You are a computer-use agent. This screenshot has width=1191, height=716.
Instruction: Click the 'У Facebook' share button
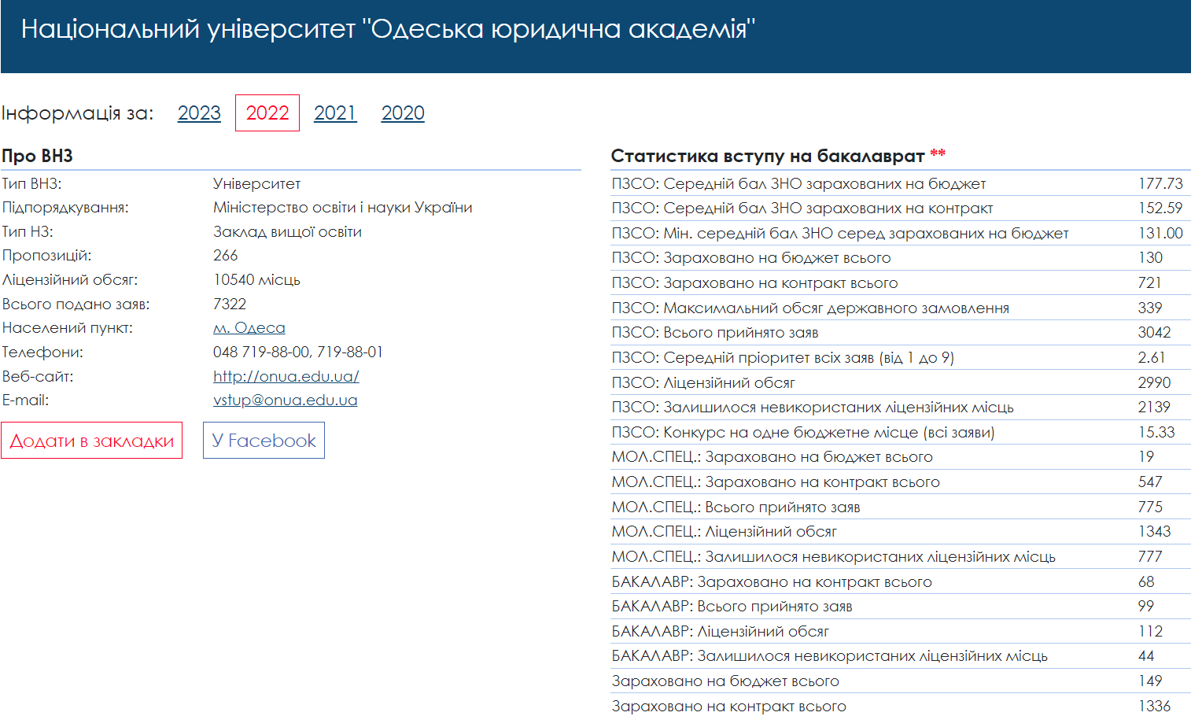[264, 441]
